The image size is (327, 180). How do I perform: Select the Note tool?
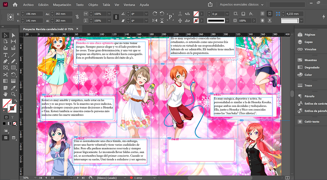click(x=6, y=88)
